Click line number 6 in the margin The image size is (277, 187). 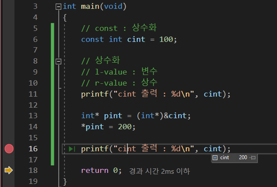(35, 39)
